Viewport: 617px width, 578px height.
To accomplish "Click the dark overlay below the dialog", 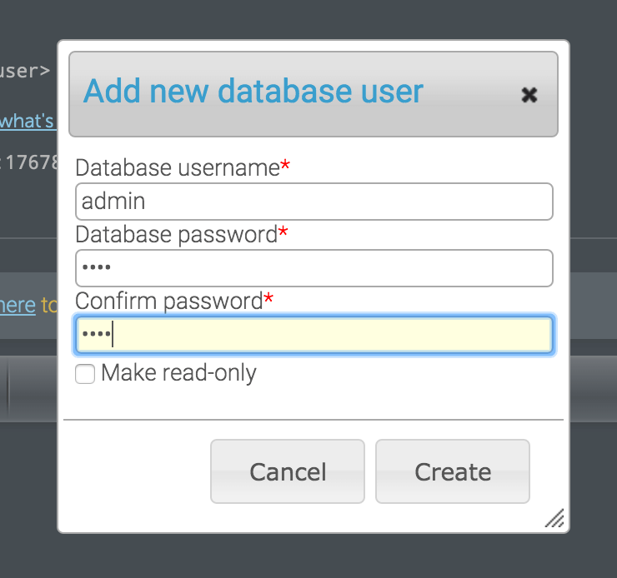I will click(x=308, y=556).
